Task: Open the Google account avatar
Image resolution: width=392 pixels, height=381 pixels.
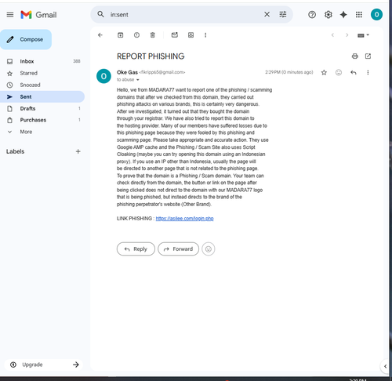Action: [376, 14]
